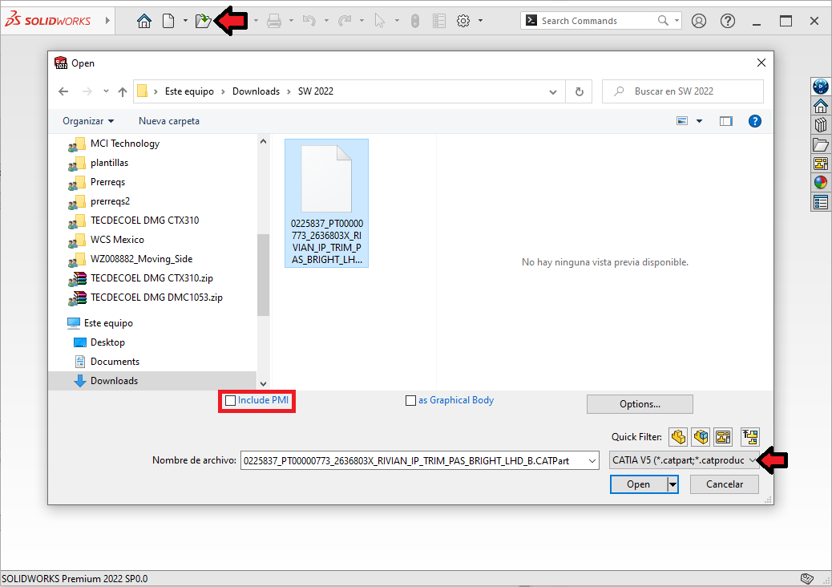
Task: Click the Nombre de archivo text field
Action: [414, 460]
